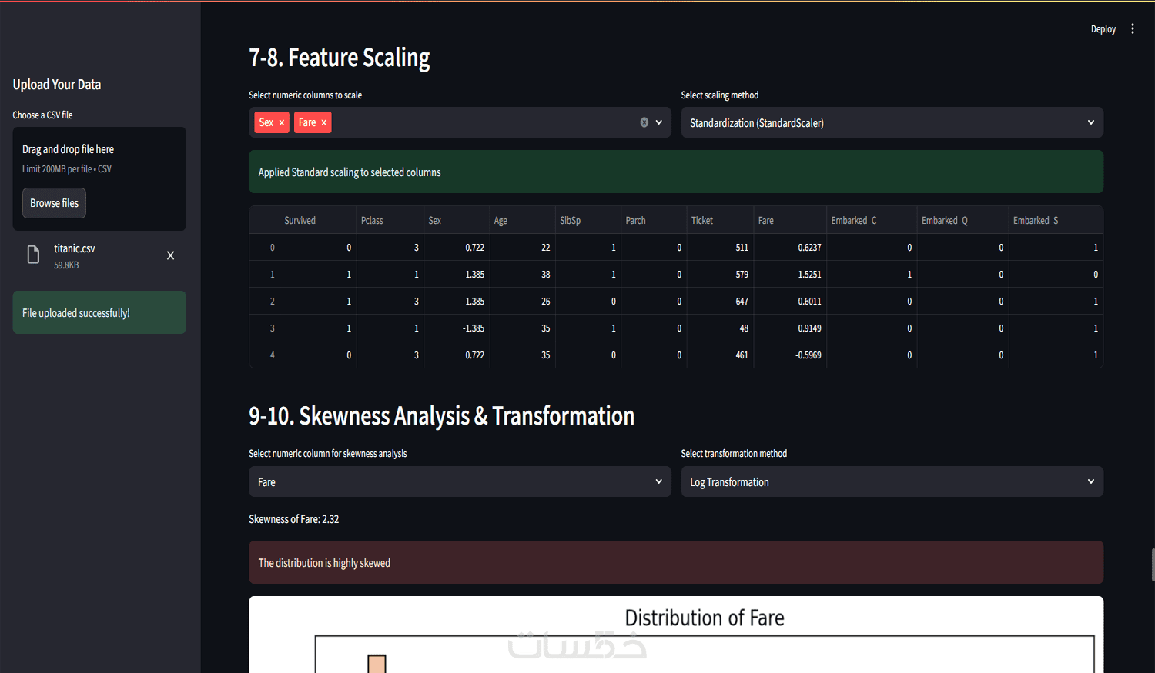Open the scaling method dropdown

click(x=892, y=123)
